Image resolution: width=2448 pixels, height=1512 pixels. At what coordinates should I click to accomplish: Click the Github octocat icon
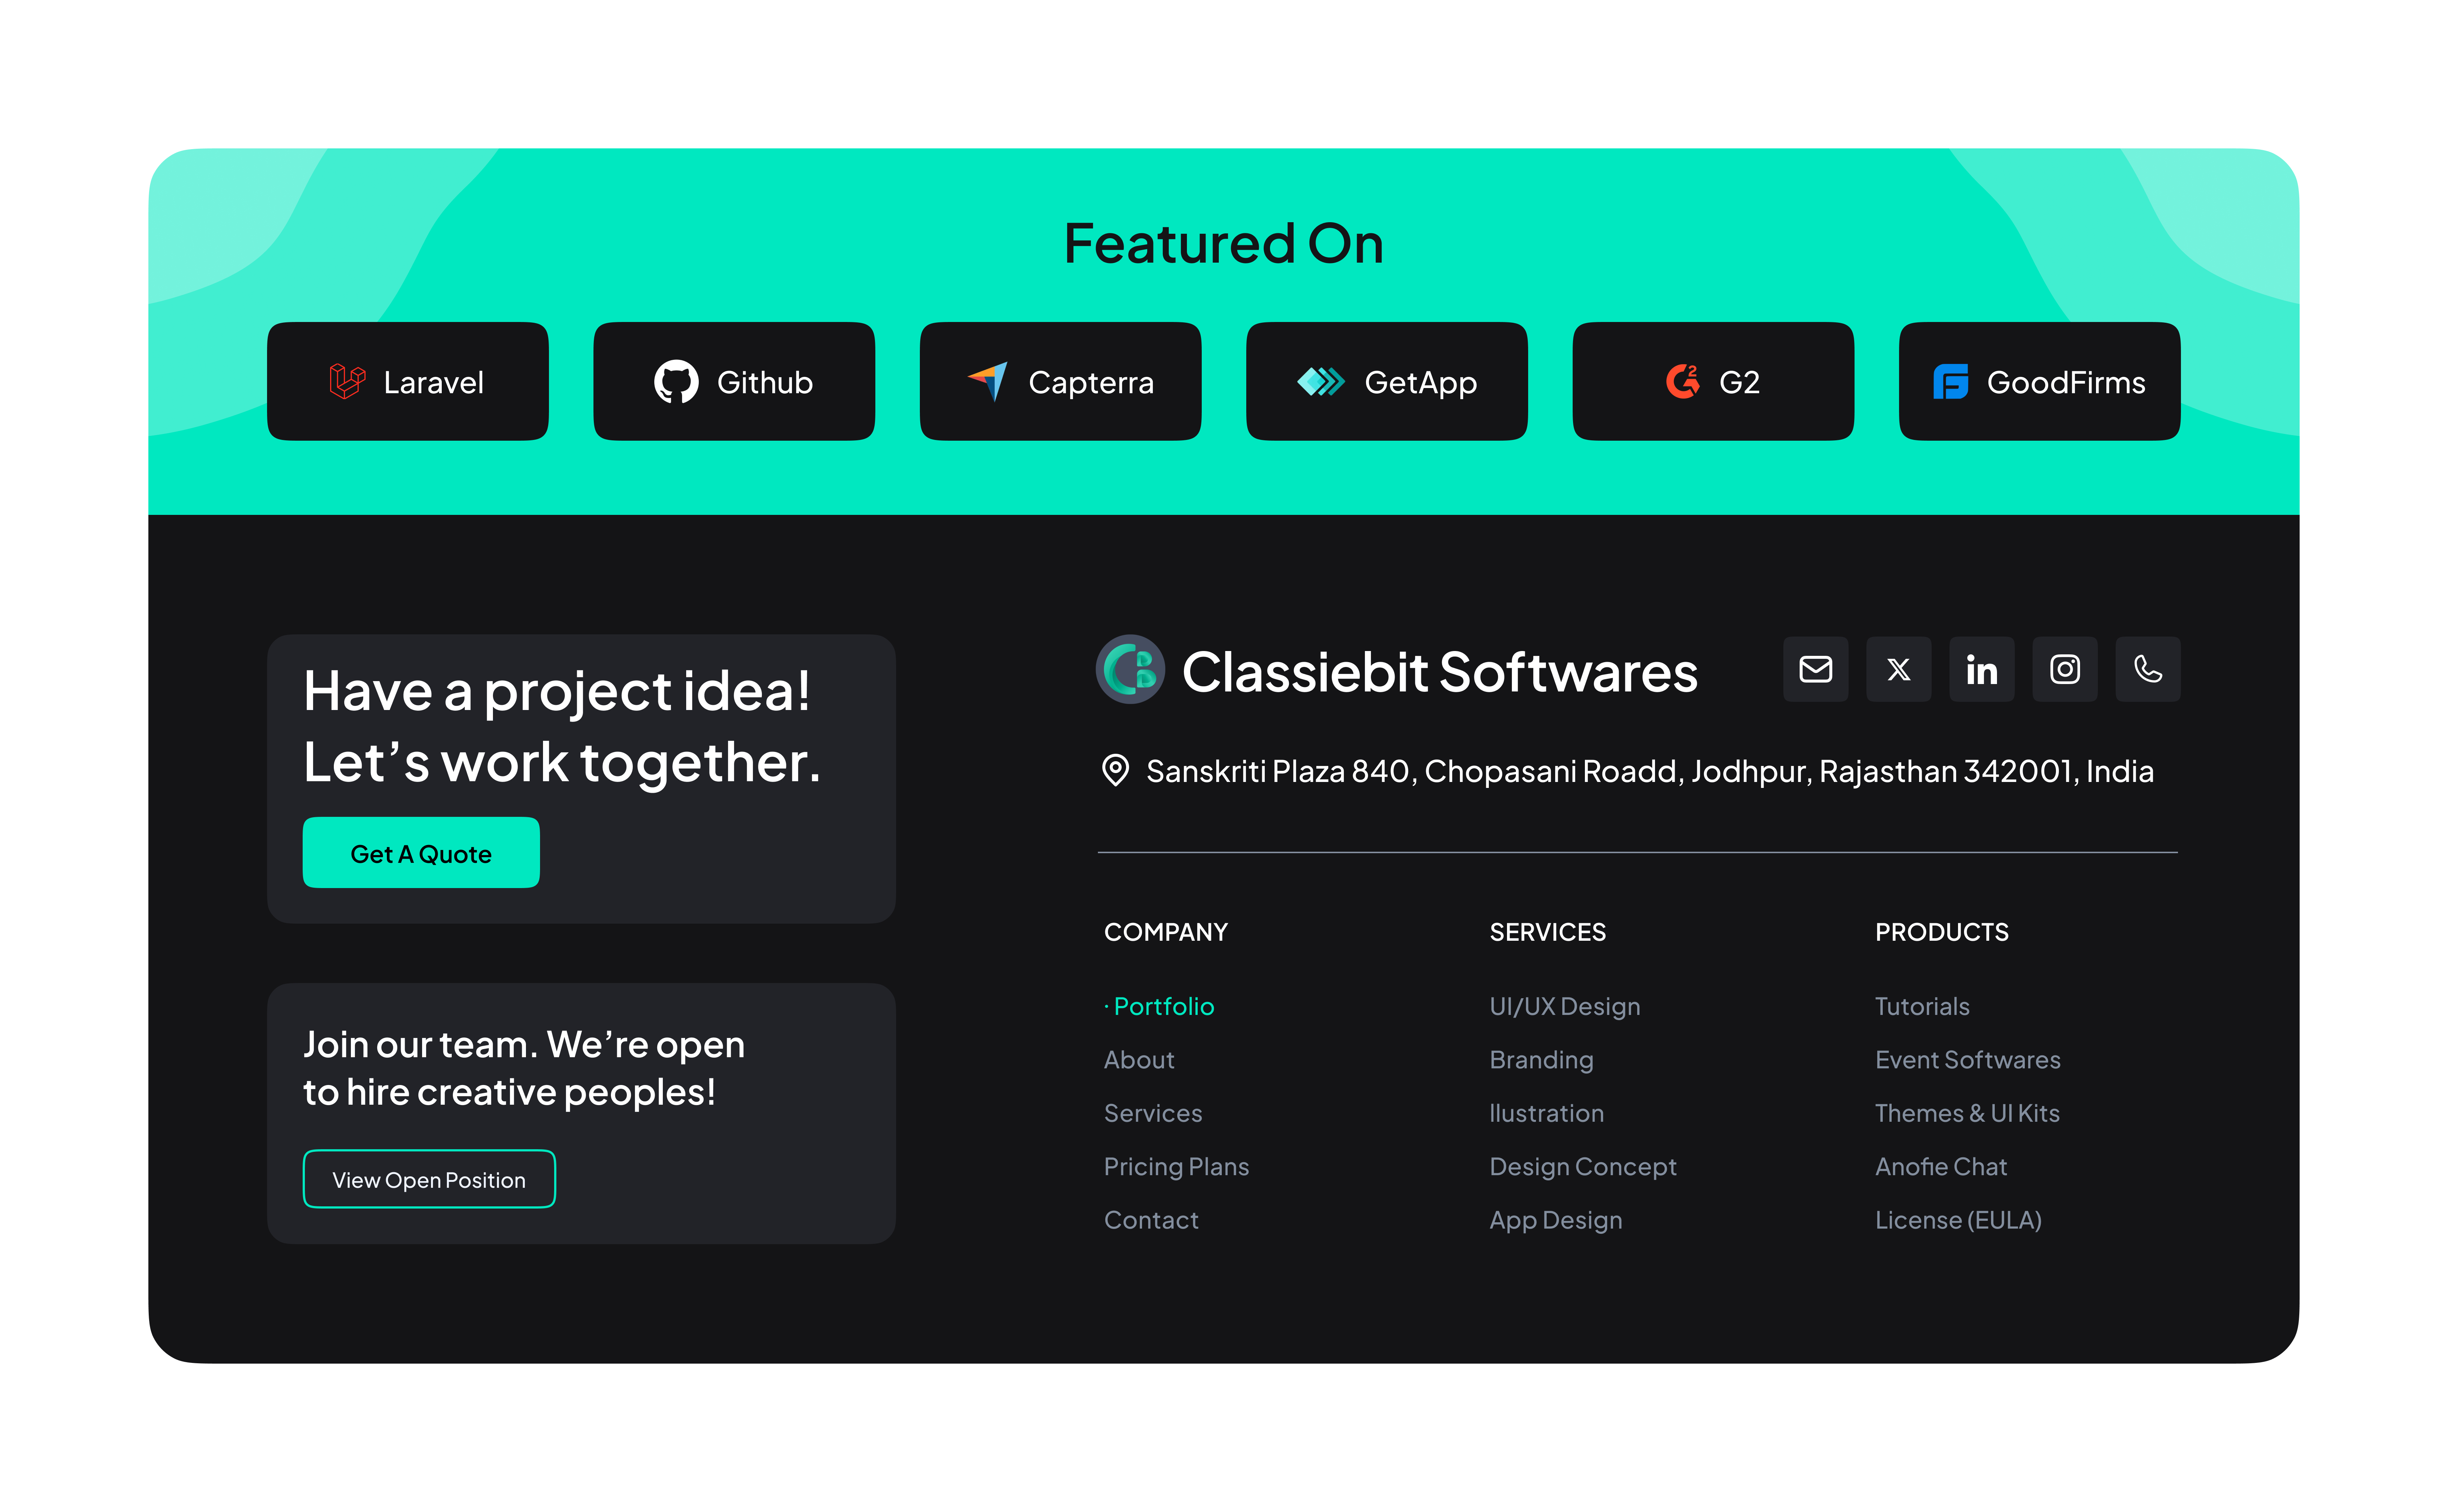point(676,381)
